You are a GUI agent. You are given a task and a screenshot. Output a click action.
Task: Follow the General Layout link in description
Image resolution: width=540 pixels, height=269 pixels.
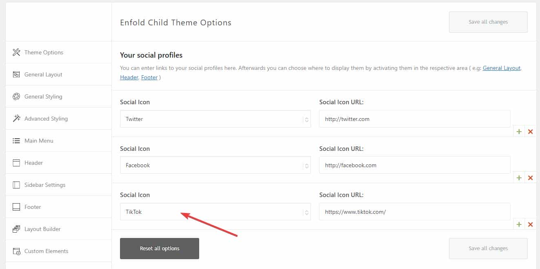[x=502, y=68]
